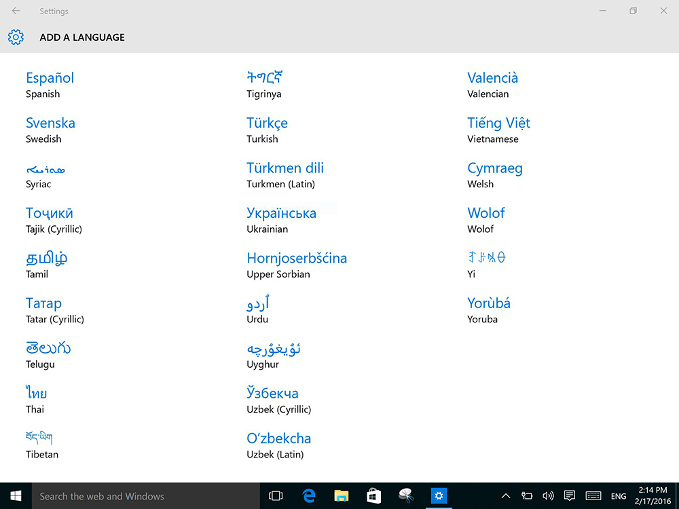Go back with the Settings back arrow
This screenshot has width=679, height=509.
16,11
